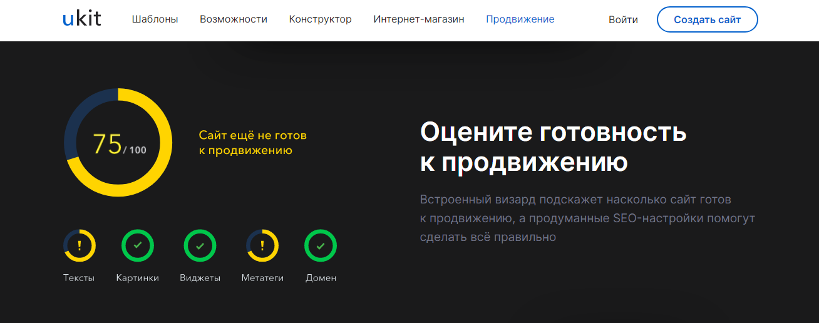The height and width of the screenshot is (323, 819).
Task: Click the Домен green checkmark icon
Action: click(x=321, y=245)
